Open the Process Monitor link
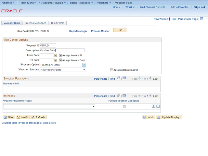The height and width of the screenshot is (156, 208). click(100, 31)
